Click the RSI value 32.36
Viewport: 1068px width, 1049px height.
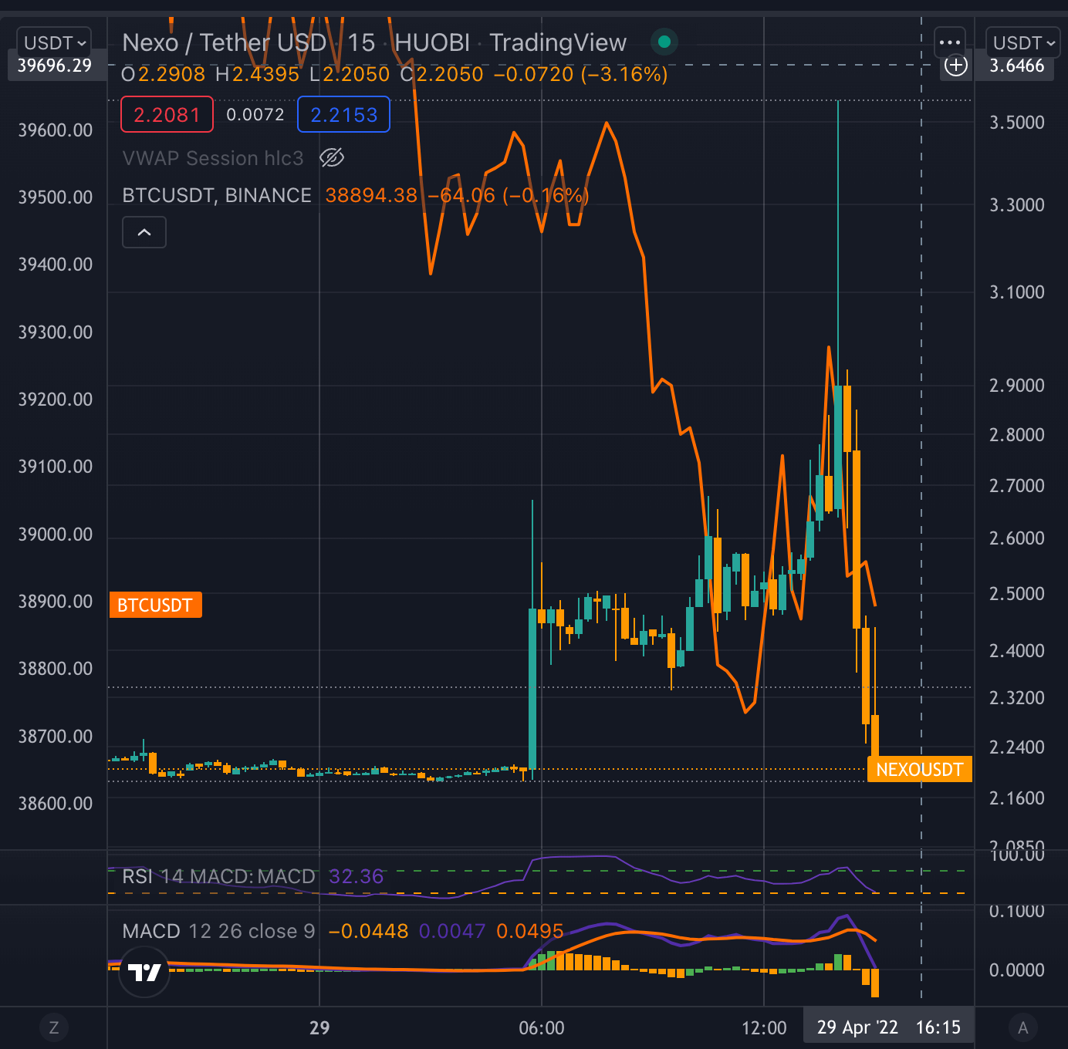(356, 877)
